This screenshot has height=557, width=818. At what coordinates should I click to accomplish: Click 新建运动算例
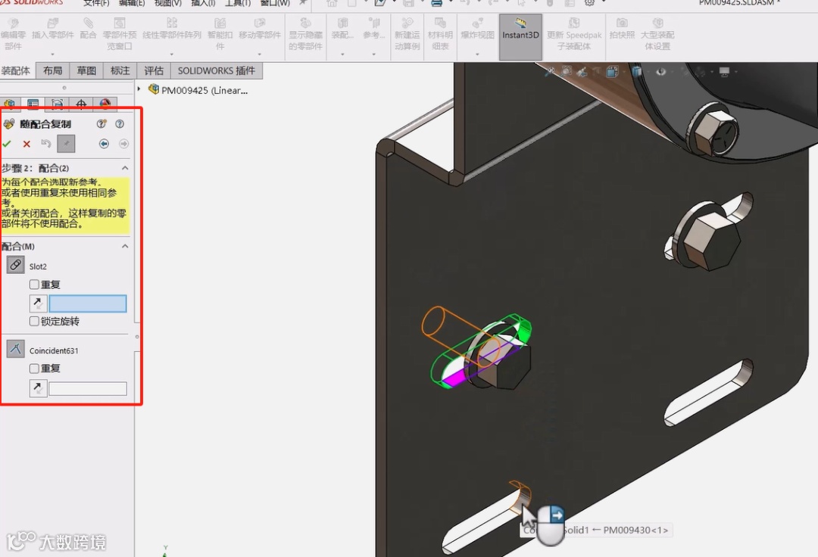point(407,34)
